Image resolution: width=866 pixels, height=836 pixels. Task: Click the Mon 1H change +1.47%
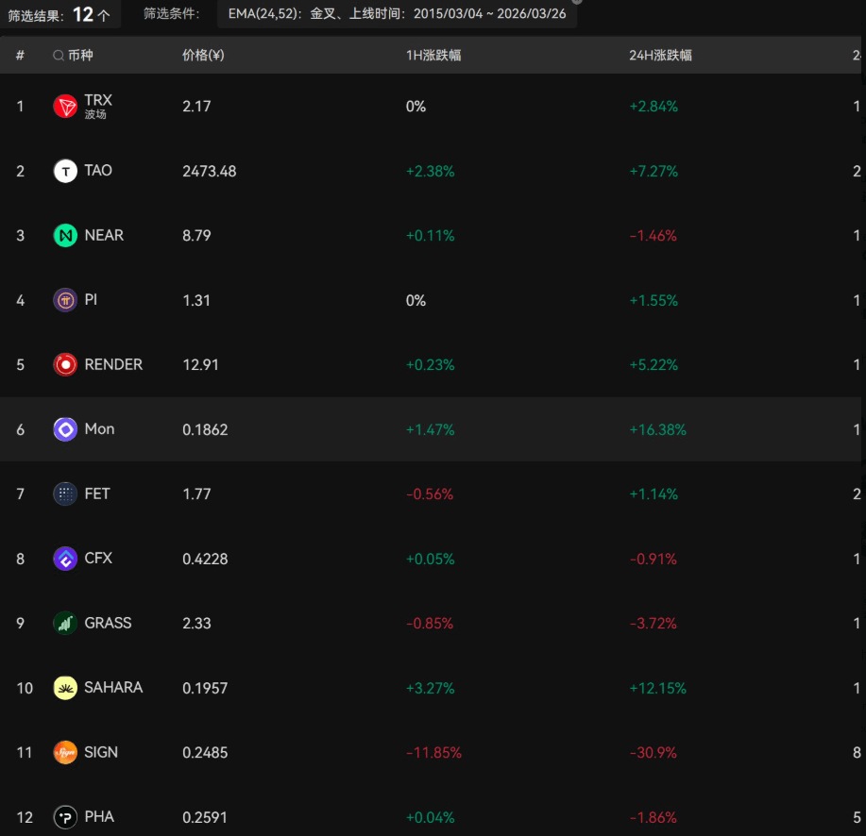[431, 430]
